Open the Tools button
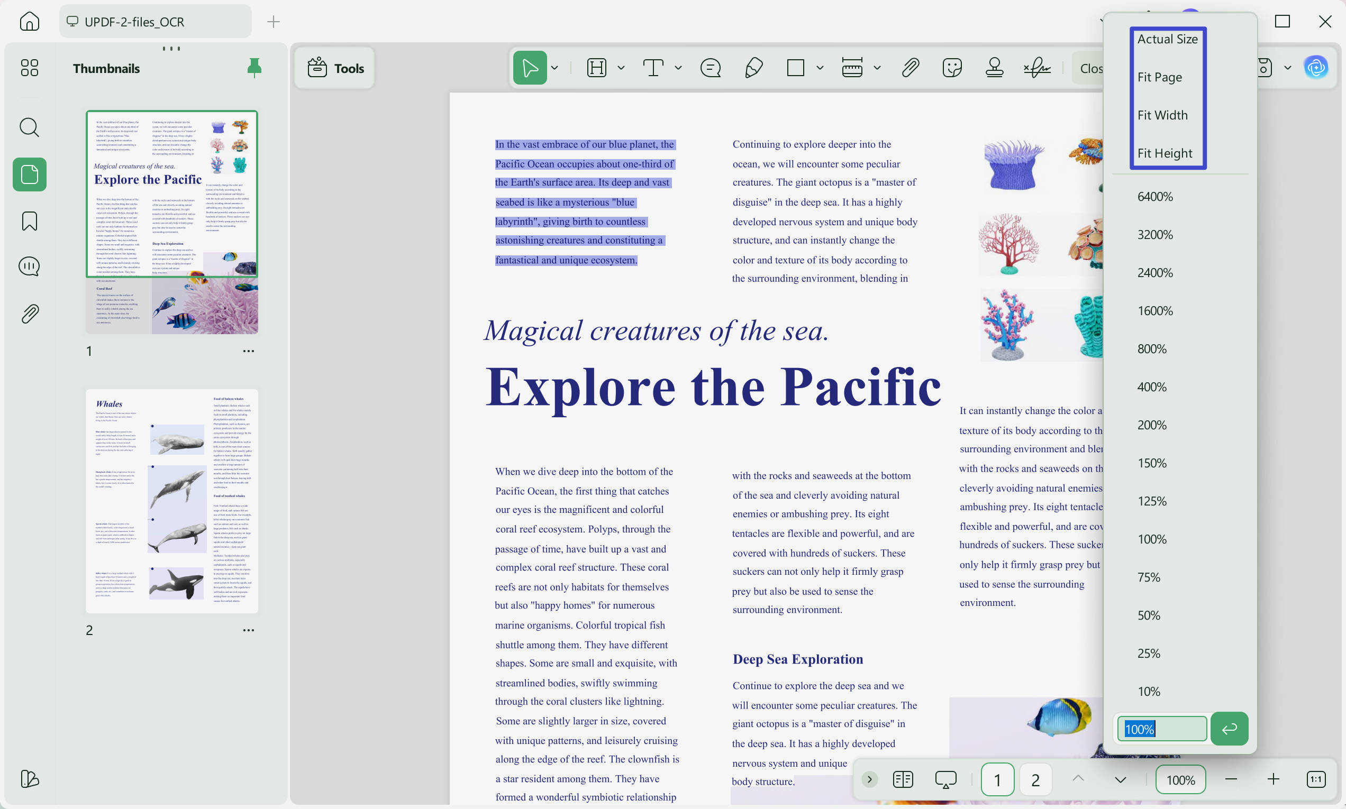This screenshot has width=1346, height=809. click(x=335, y=68)
